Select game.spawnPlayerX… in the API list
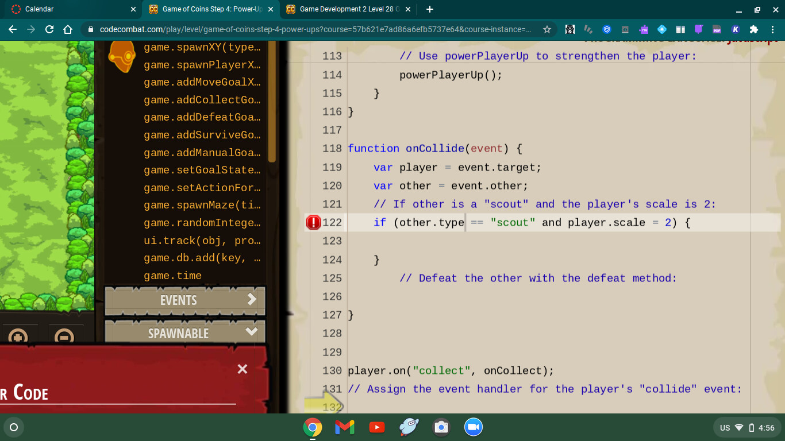 pyautogui.click(x=202, y=65)
